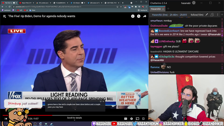Go back in Chrome

pyautogui.click(x=2, y=7)
